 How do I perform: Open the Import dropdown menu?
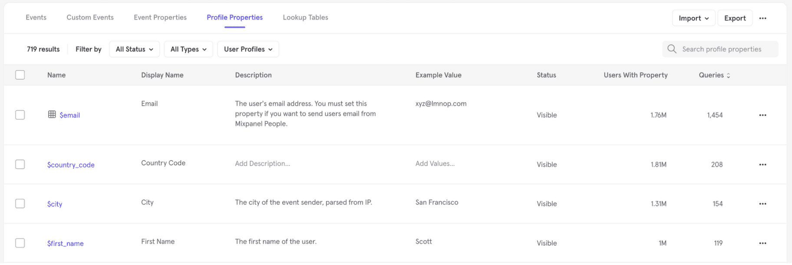coord(693,18)
